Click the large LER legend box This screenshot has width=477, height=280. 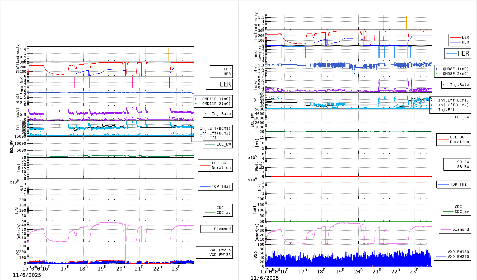click(x=219, y=84)
